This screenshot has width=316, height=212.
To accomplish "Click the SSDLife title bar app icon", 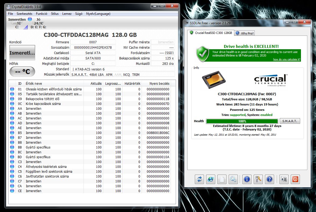I will [186, 23].
